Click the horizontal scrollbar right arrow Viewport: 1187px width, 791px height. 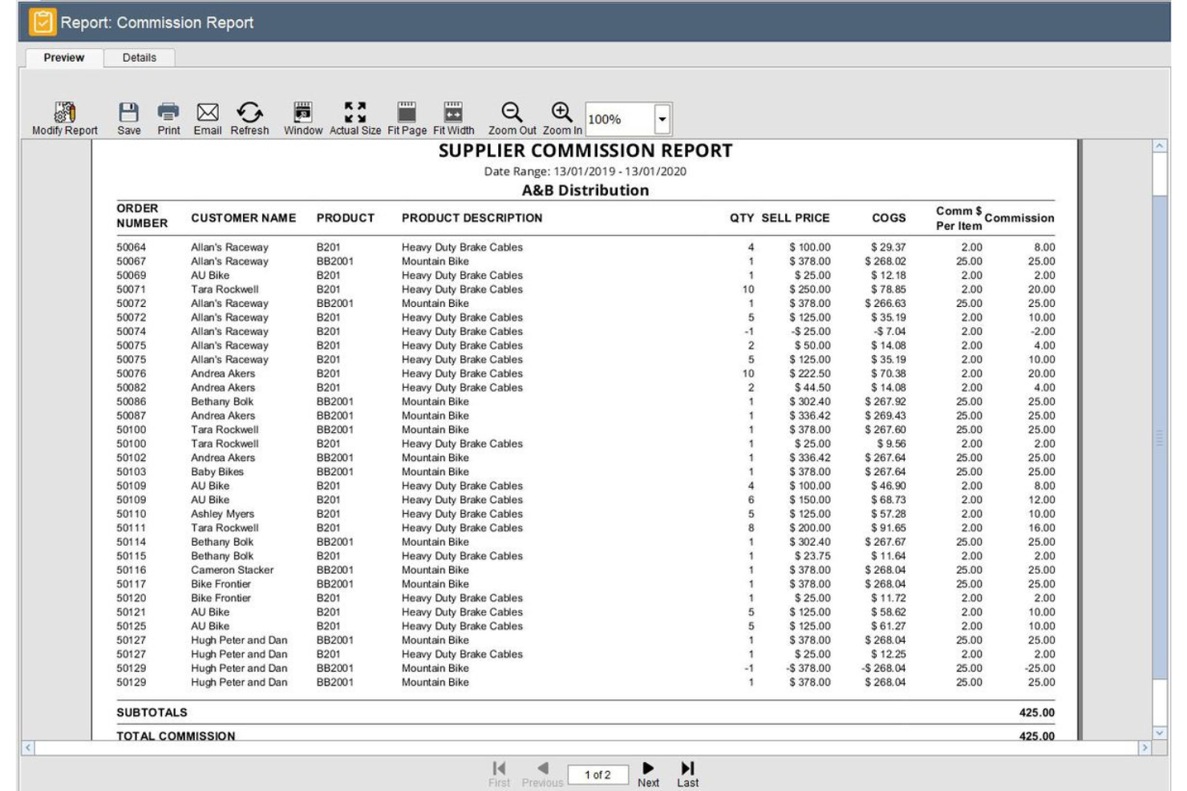click(x=1145, y=748)
